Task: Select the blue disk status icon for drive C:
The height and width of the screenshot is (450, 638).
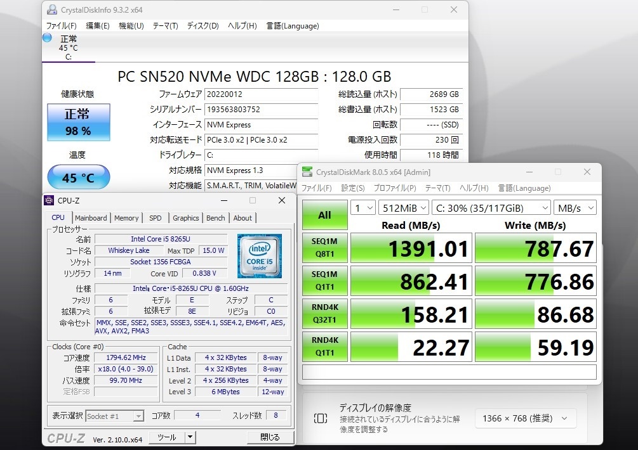Action: tap(47, 38)
